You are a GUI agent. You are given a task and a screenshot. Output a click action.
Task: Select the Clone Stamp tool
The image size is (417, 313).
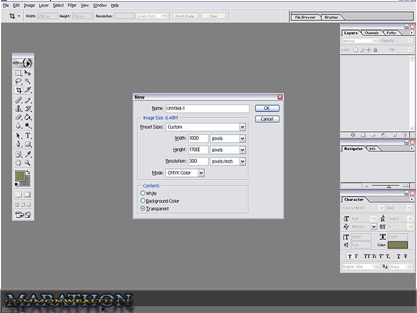pyautogui.click(x=18, y=109)
